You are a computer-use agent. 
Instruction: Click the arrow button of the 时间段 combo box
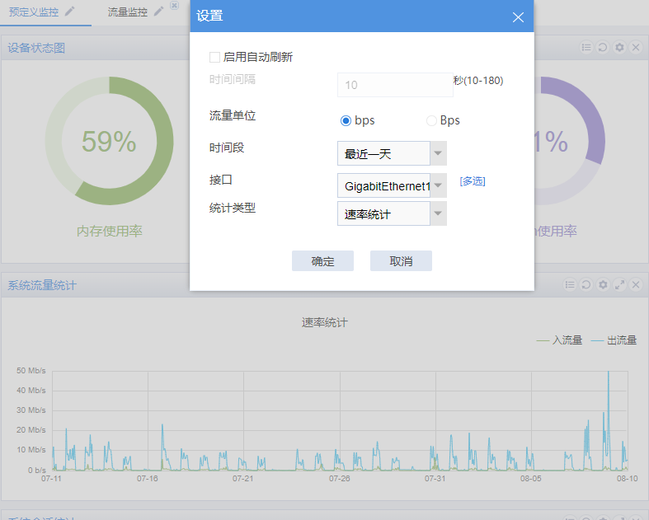[439, 153]
